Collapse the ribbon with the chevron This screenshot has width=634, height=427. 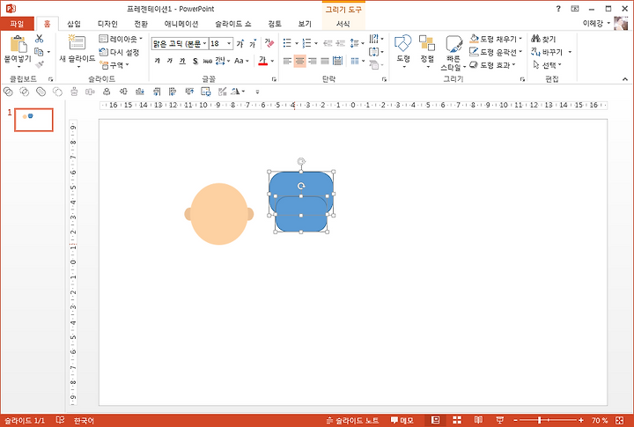pos(625,79)
